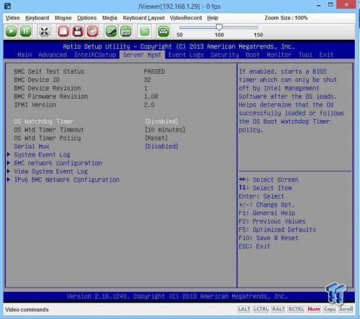
Task: Click the BMC Device ID value 32
Action: (x=147, y=80)
